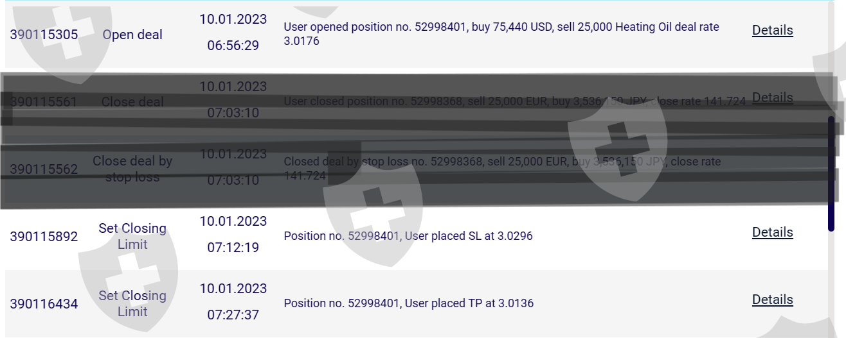Select transaction ID 390115305
This screenshot has width=846, height=338.
click(44, 35)
